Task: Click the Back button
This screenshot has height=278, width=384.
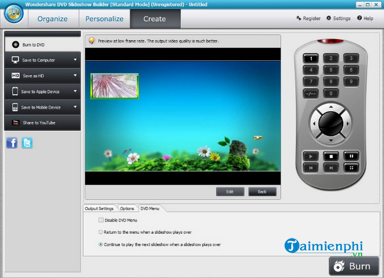Action: pos(262,192)
